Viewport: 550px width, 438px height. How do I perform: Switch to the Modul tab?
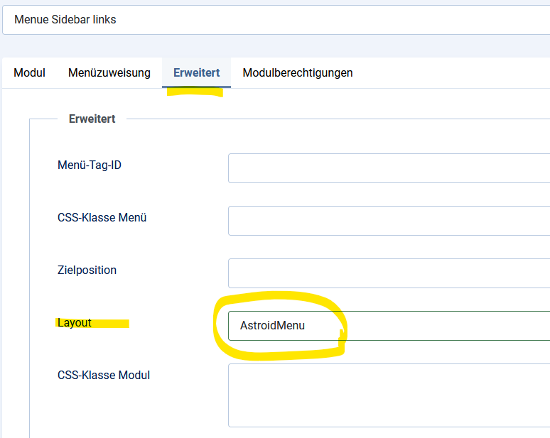tap(30, 72)
